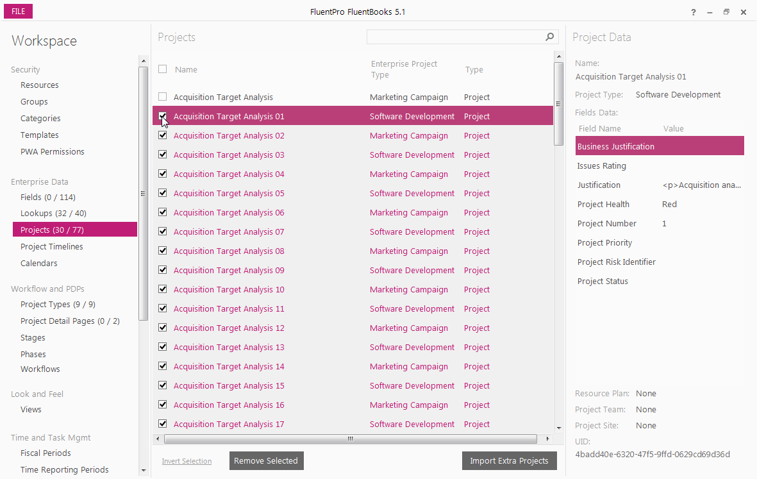Screen dimensions: 757x479
Task: Open Phases in the sidebar
Action: pyautogui.click(x=33, y=354)
